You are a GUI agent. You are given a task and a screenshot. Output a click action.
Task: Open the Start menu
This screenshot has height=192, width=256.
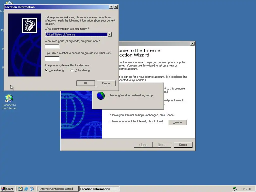[x=7, y=189]
